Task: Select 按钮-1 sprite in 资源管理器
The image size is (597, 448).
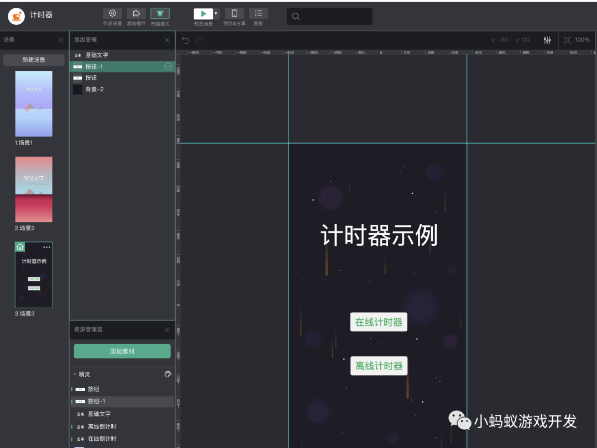Action: click(x=122, y=401)
